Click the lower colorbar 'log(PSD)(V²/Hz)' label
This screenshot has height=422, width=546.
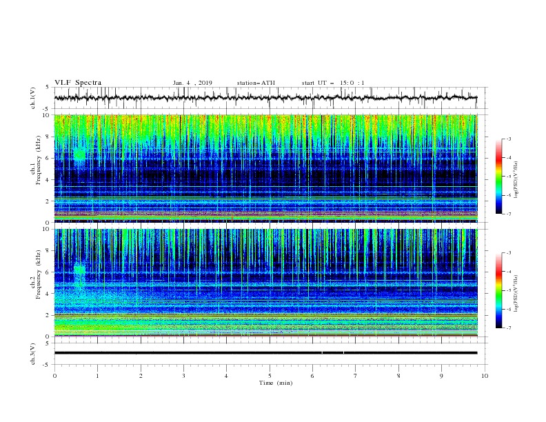(x=516, y=294)
